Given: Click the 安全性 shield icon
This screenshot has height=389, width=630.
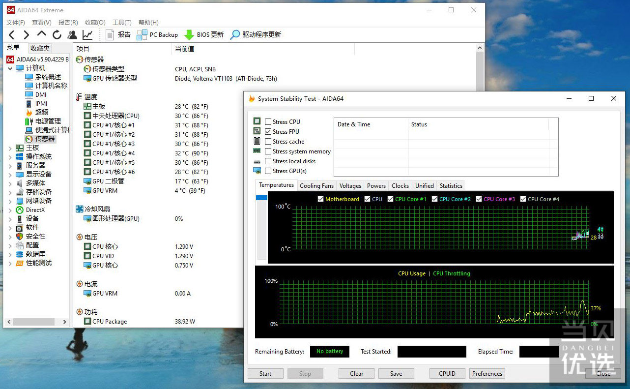Looking at the screenshot, I should click(20, 236).
